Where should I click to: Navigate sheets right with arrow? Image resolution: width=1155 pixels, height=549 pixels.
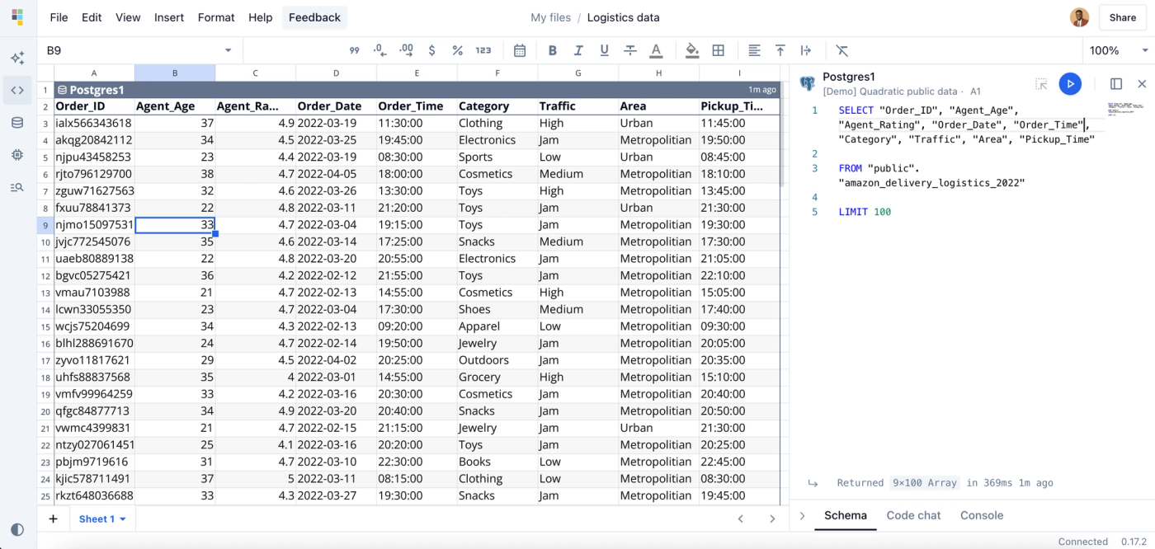772,518
